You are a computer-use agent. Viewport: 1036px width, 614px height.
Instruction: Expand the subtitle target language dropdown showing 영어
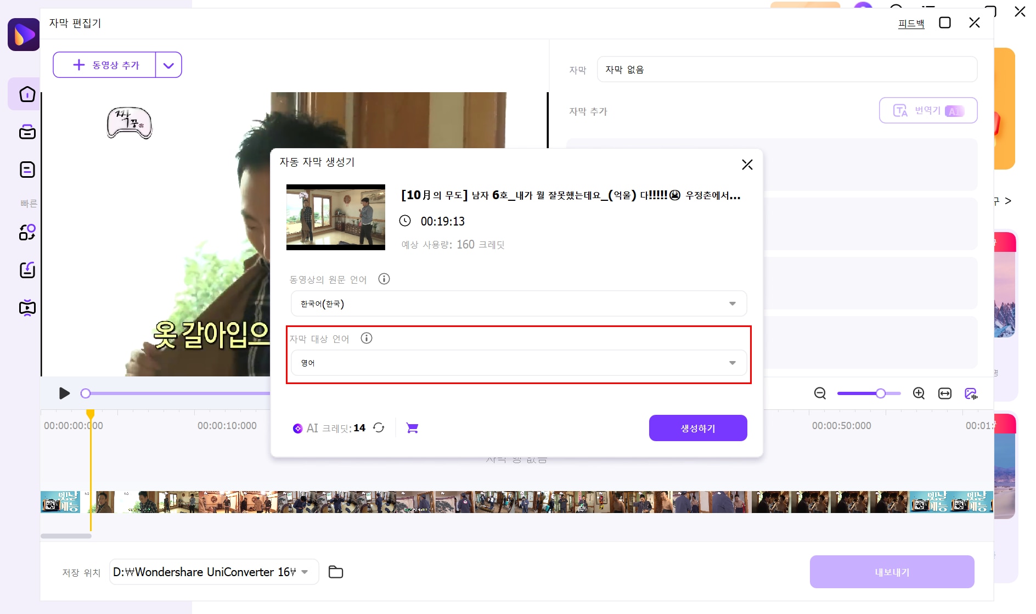click(732, 362)
